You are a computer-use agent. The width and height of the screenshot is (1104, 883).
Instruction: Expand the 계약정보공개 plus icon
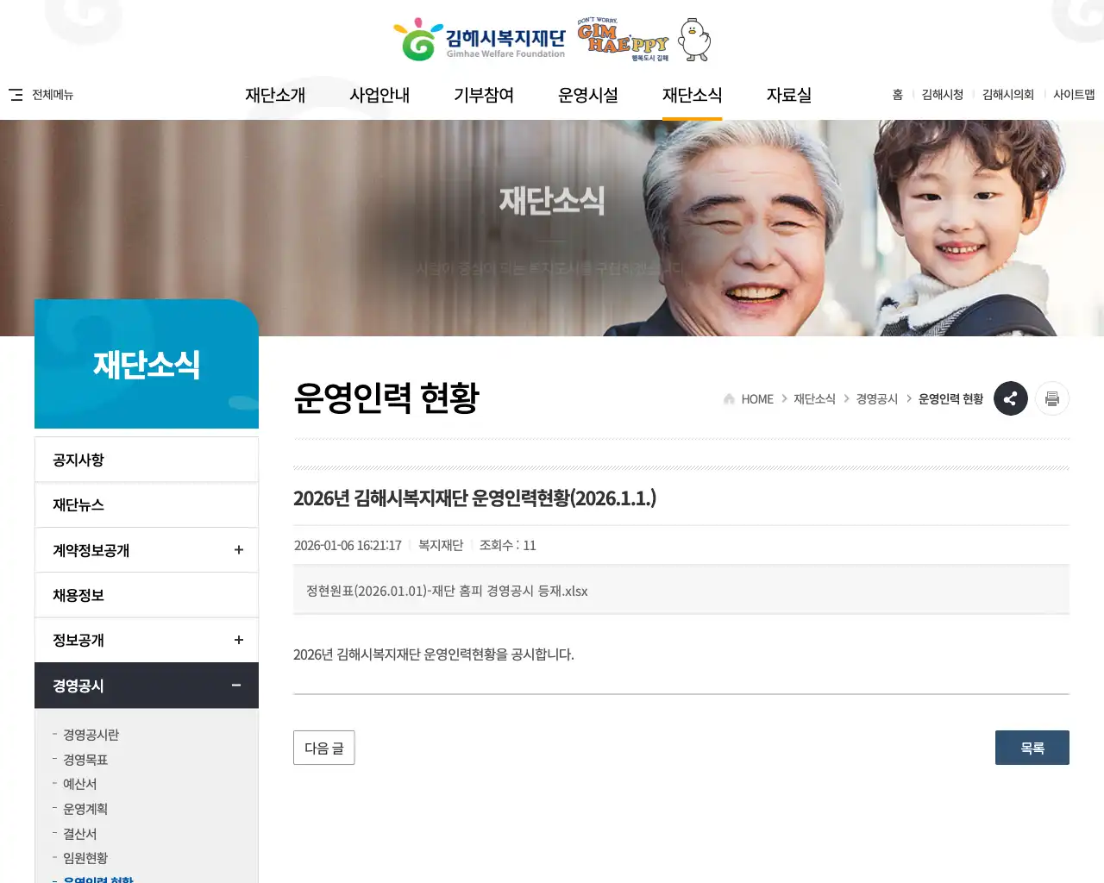[239, 550]
